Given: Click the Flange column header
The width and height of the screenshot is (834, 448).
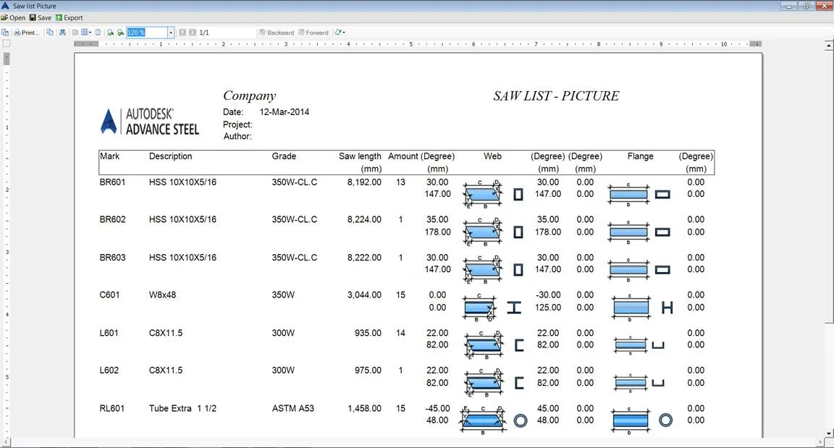Looking at the screenshot, I should pyautogui.click(x=641, y=156).
